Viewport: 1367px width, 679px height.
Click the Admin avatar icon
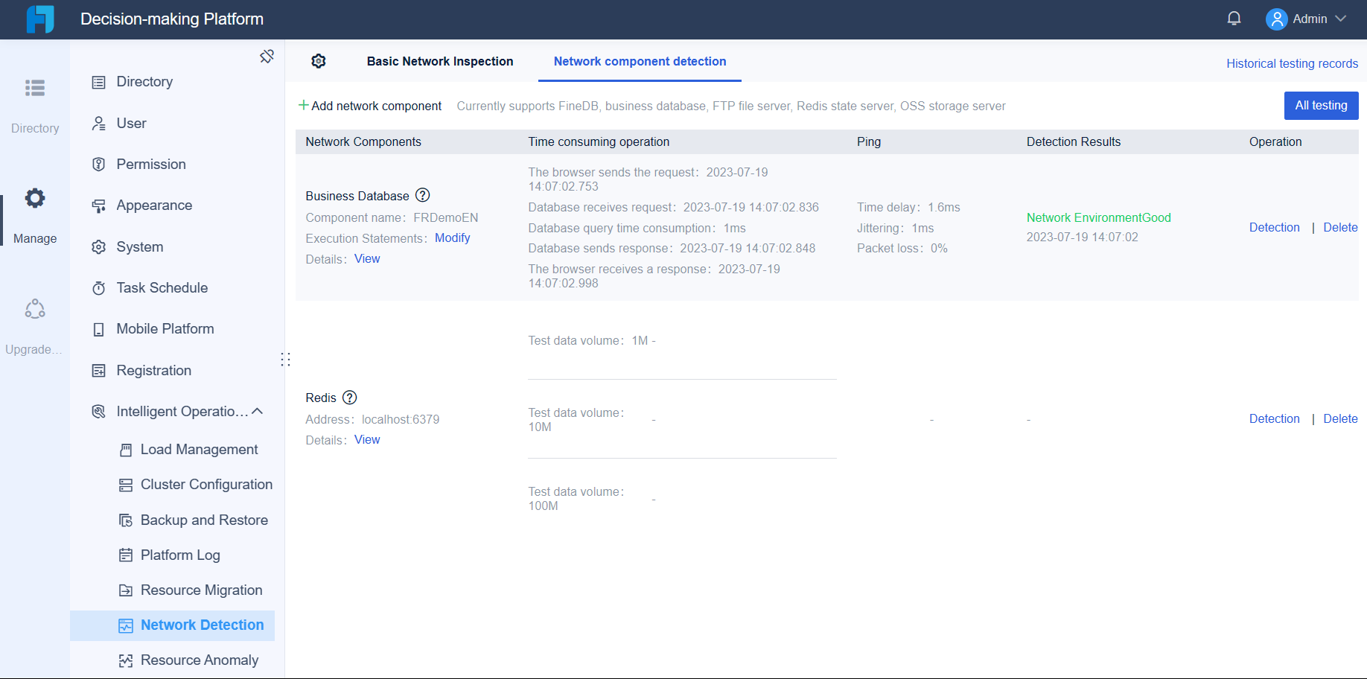pyautogui.click(x=1275, y=19)
